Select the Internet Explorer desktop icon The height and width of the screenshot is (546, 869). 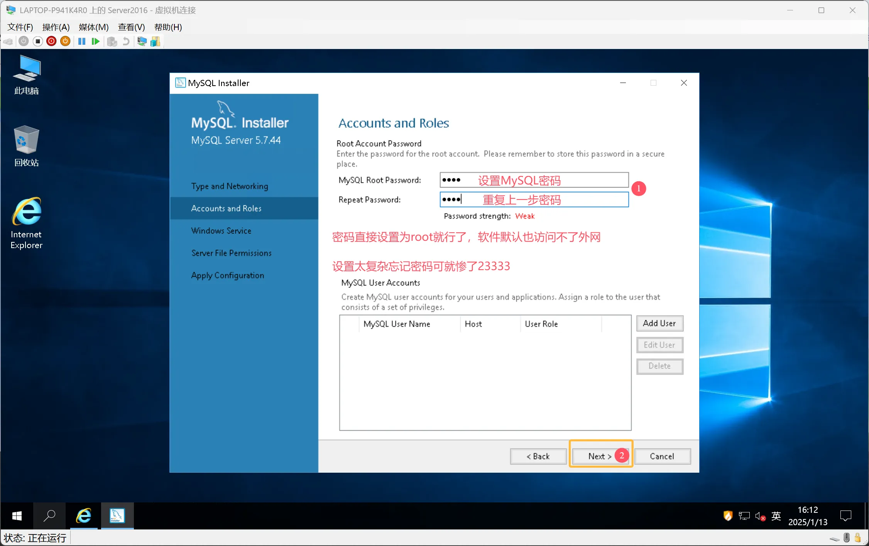click(27, 223)
